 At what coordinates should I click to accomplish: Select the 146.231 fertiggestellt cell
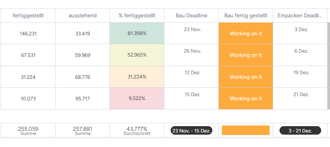point(28,34)
